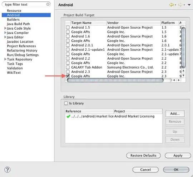The image size is (193, 177).
Task: Click the Up library button
Action: pos(175,132)
